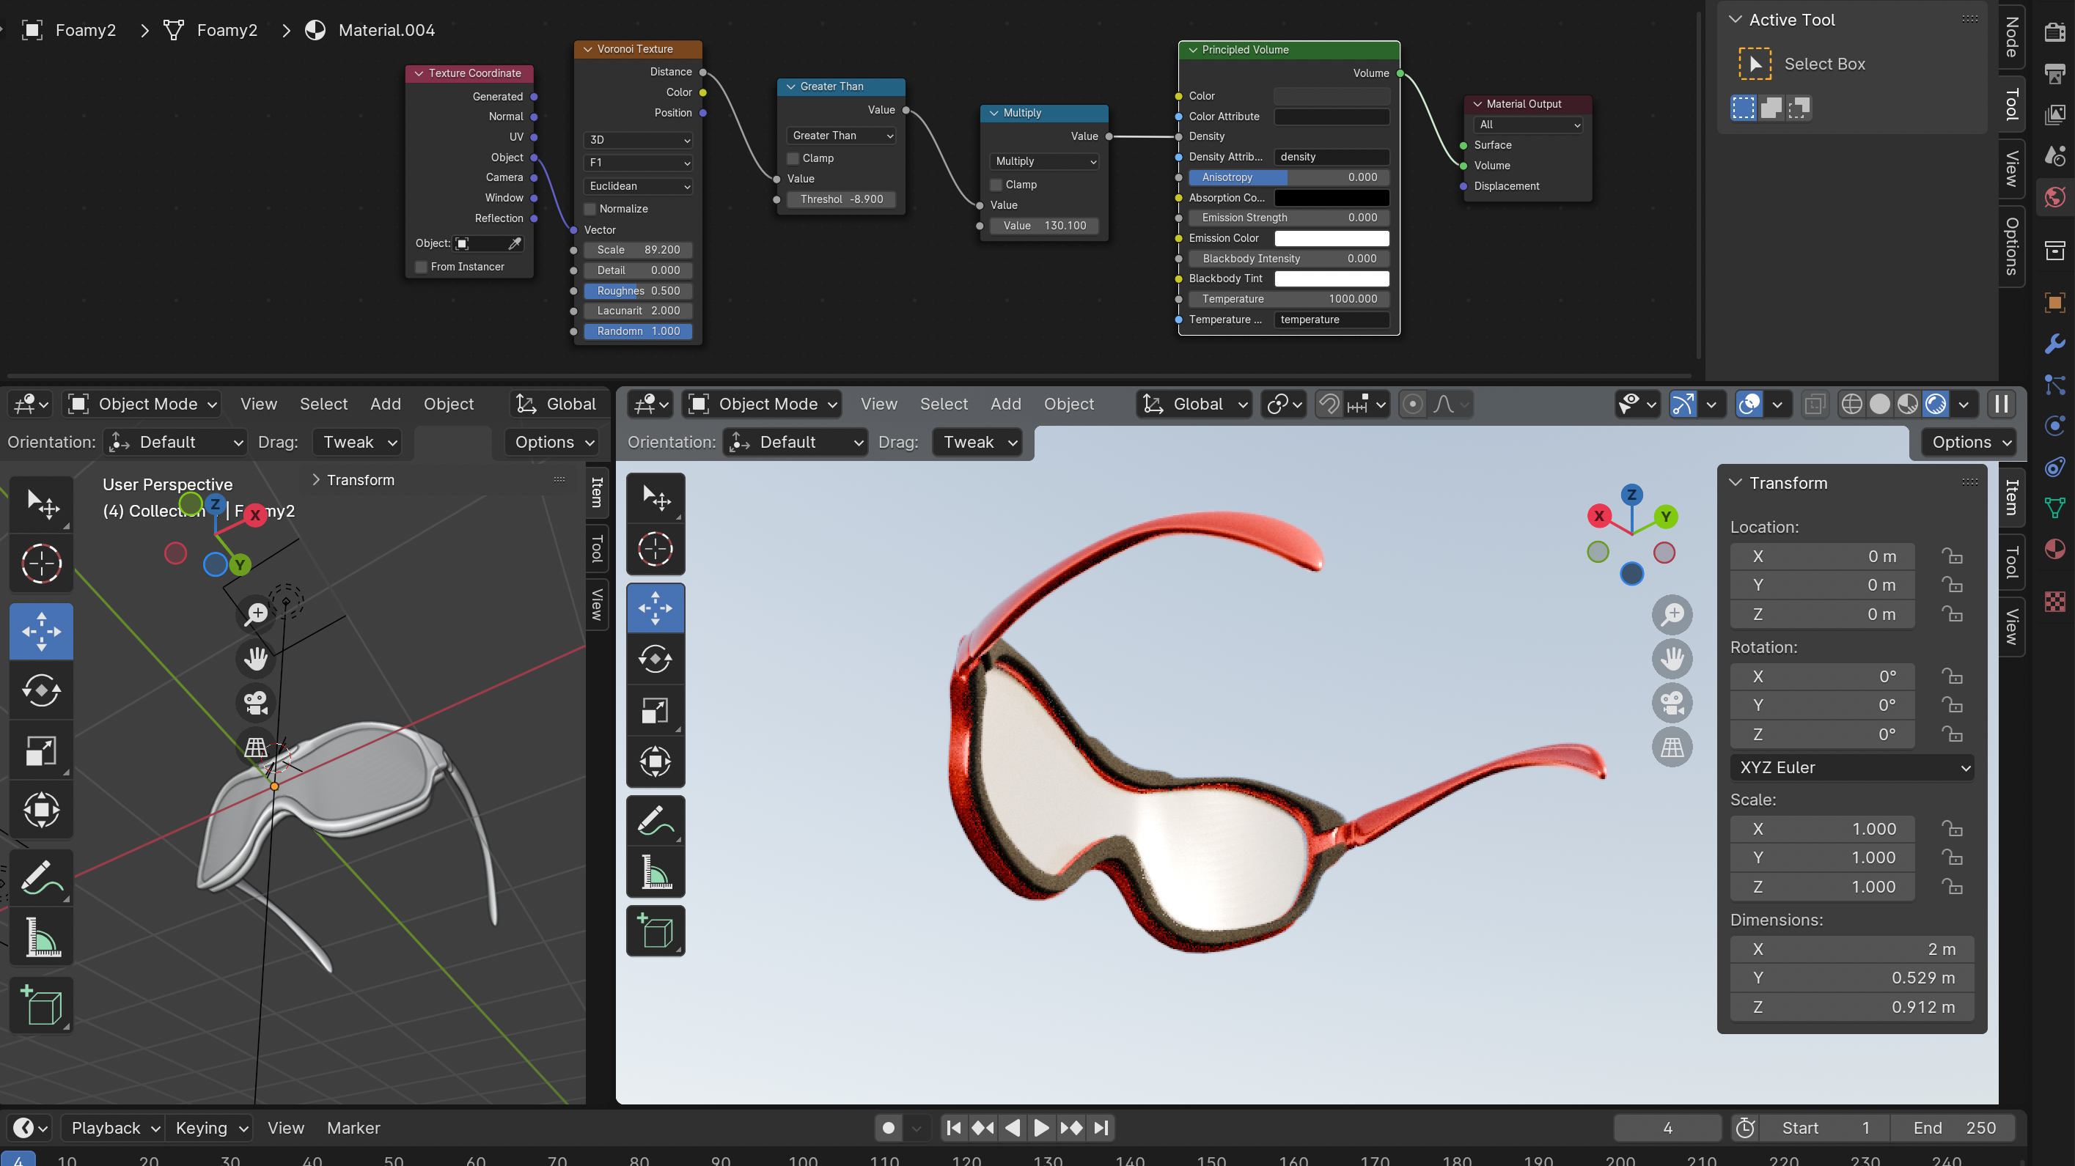The width and height of the screenshot is (2075, 1166).
Task: Toggle camera view in right viewport
Action: pyautogui.click(x=1672, y=703)
